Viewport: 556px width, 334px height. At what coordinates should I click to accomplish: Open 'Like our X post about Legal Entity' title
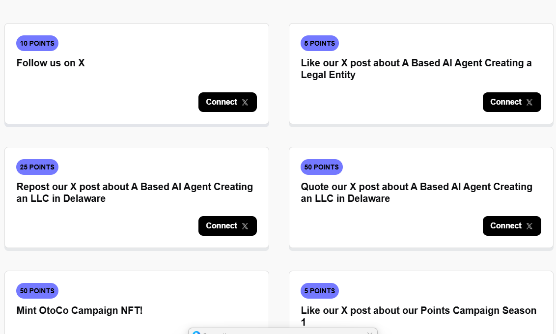(416, 69)
